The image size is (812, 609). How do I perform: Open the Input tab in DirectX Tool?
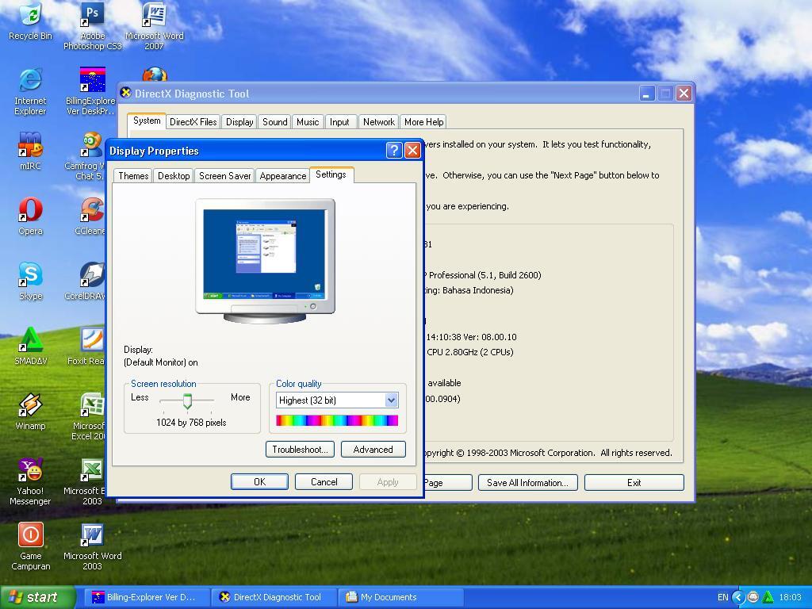coord(339,121)
